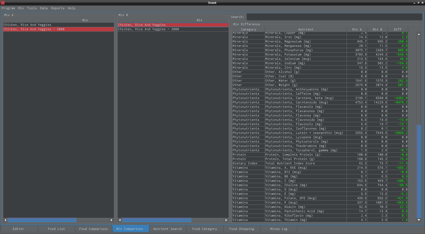
Task: Click Mix B scrollbar left arrow
Action: pyautogui.click(x=120, y=220)
